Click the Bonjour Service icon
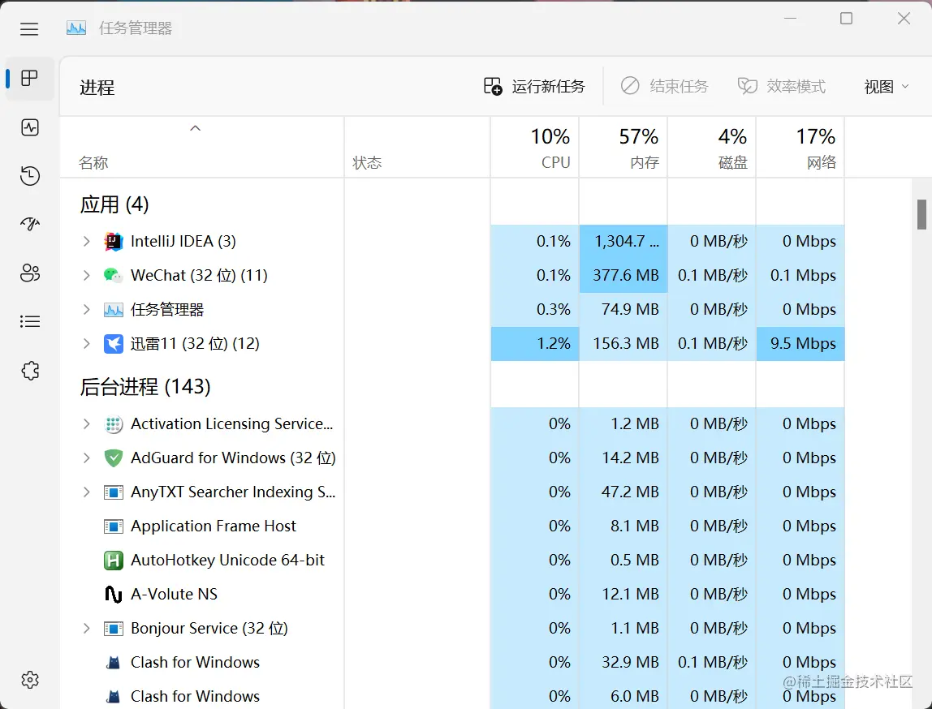The height and width of the screenshot is (709, 932). coord(113,628)
